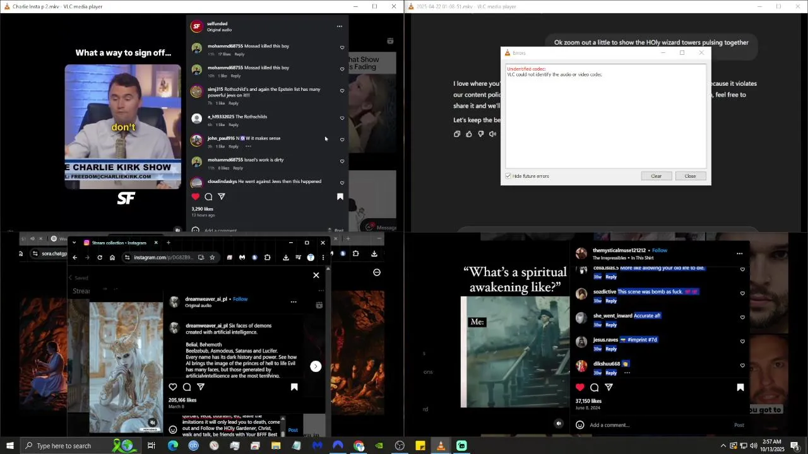808x454 pixels.
Task: Open emoji picker beside 'Add a comment'
Action: coord(580,425)
